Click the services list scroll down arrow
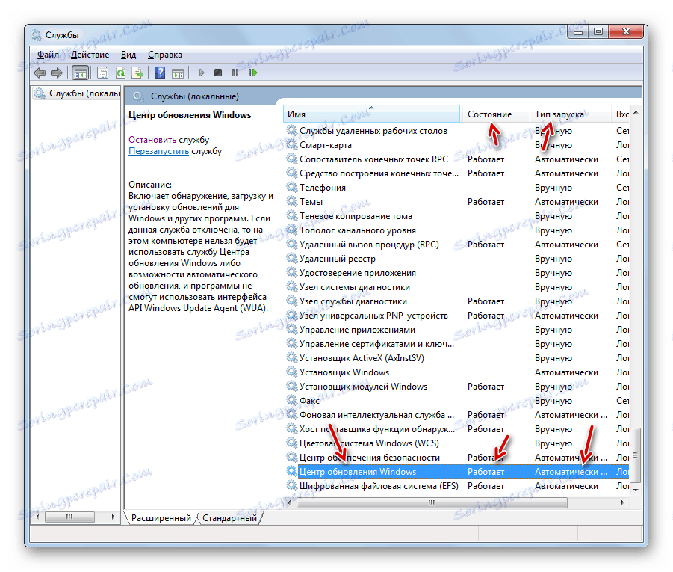 point(636,490)
